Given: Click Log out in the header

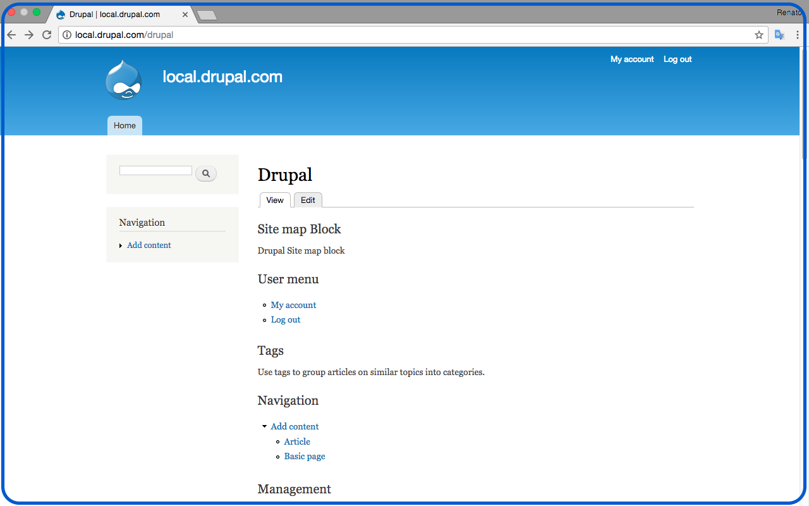Looking at the screenshot, I should coord(678,59).
